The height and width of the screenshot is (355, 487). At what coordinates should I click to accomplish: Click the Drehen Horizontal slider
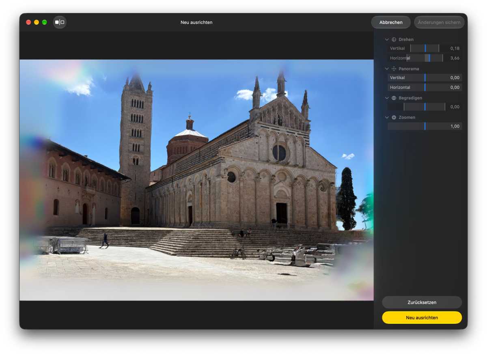[425, 58]
